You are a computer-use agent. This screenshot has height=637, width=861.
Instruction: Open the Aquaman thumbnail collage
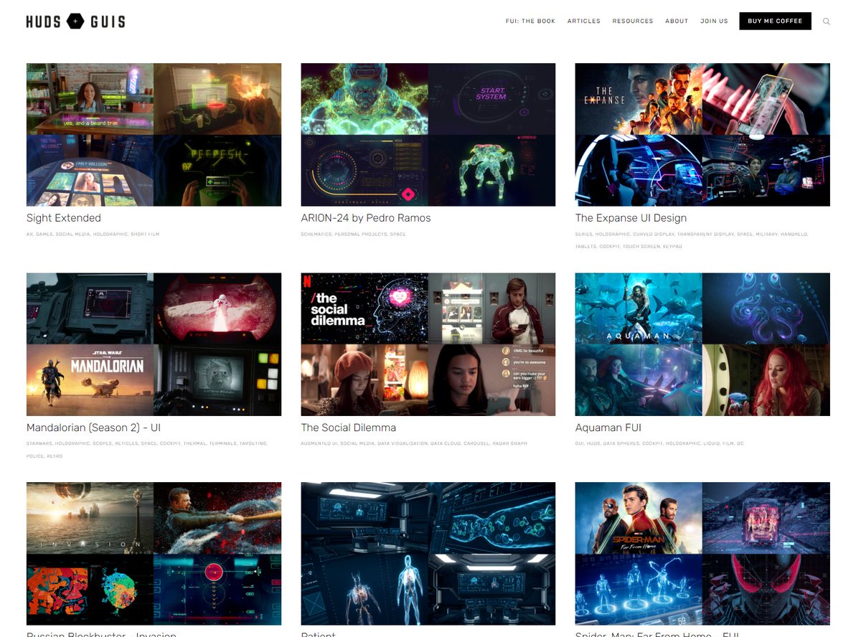coord(702,344)
